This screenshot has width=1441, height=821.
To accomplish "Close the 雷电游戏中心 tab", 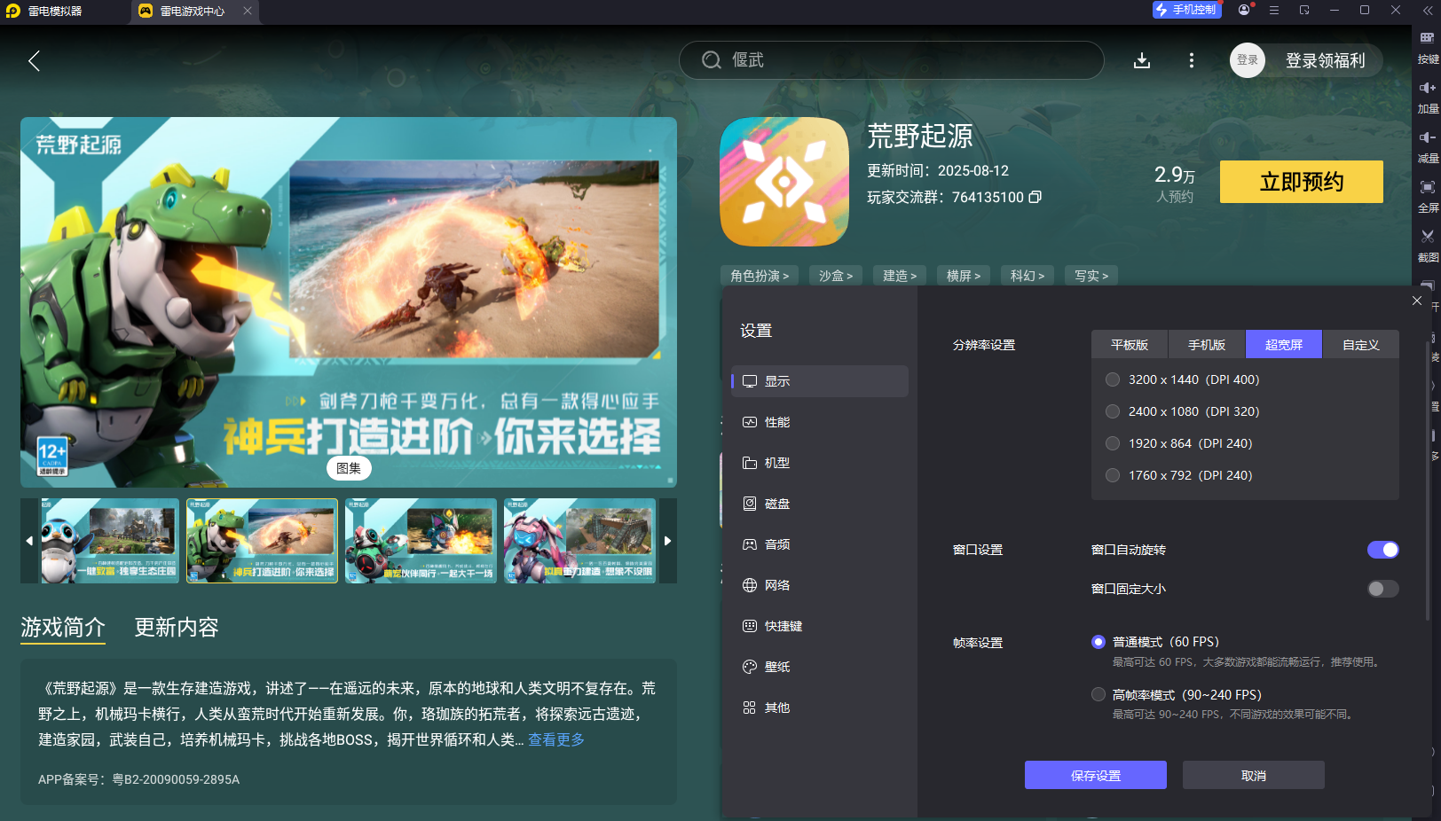I will coord(248,11).
